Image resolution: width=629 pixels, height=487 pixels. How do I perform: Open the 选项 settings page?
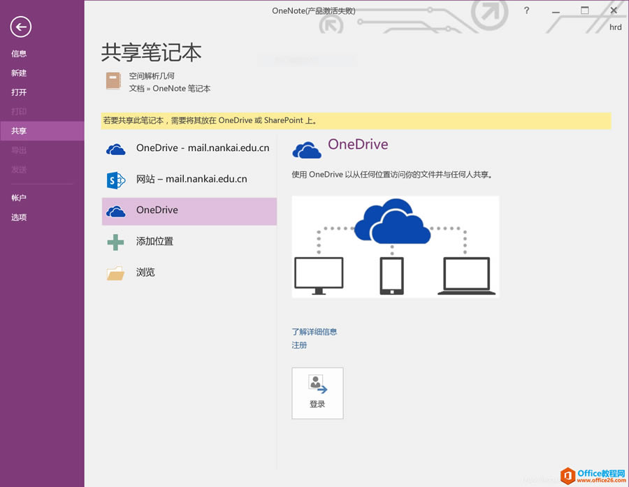tap(19, 217)
